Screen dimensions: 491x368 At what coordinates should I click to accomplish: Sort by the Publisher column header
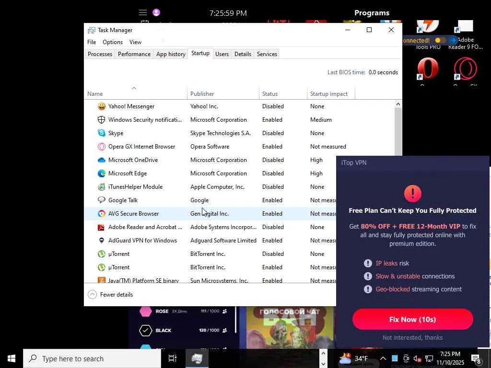pos(223,93)
